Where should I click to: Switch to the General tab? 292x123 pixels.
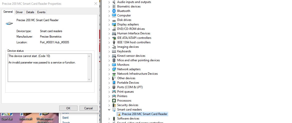tap(8, 12)
